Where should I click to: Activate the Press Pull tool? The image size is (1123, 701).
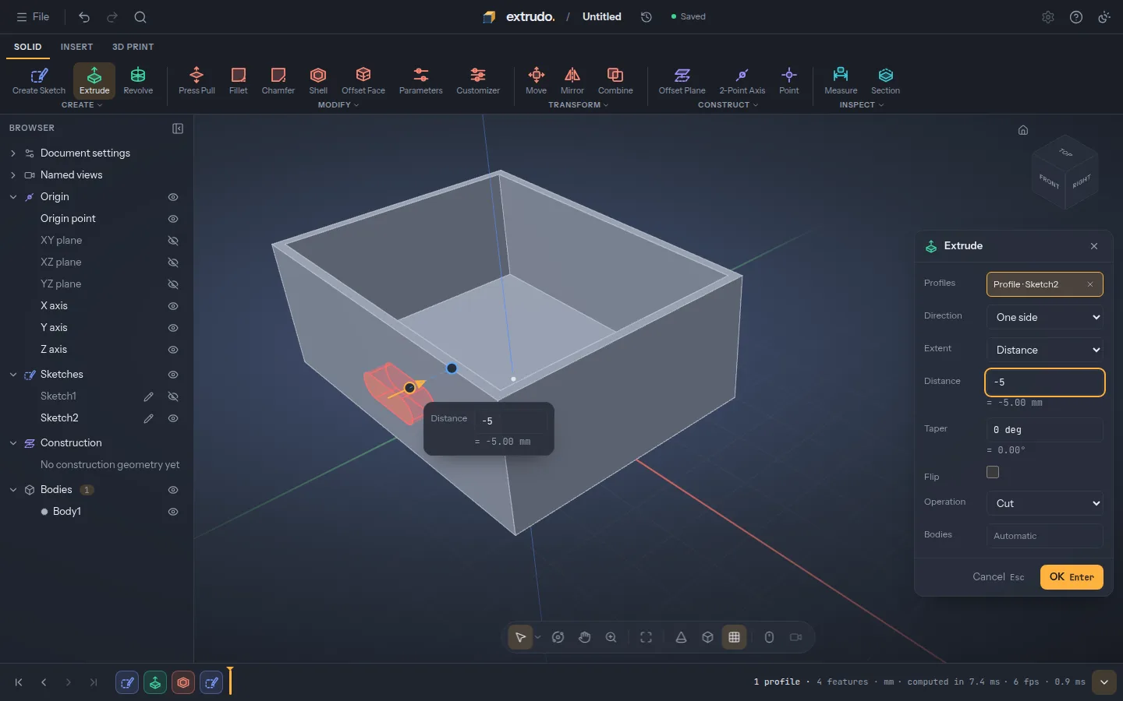[197, 81]
